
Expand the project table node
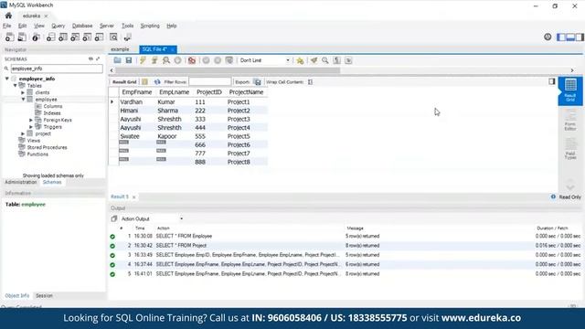tap(23, 133)
